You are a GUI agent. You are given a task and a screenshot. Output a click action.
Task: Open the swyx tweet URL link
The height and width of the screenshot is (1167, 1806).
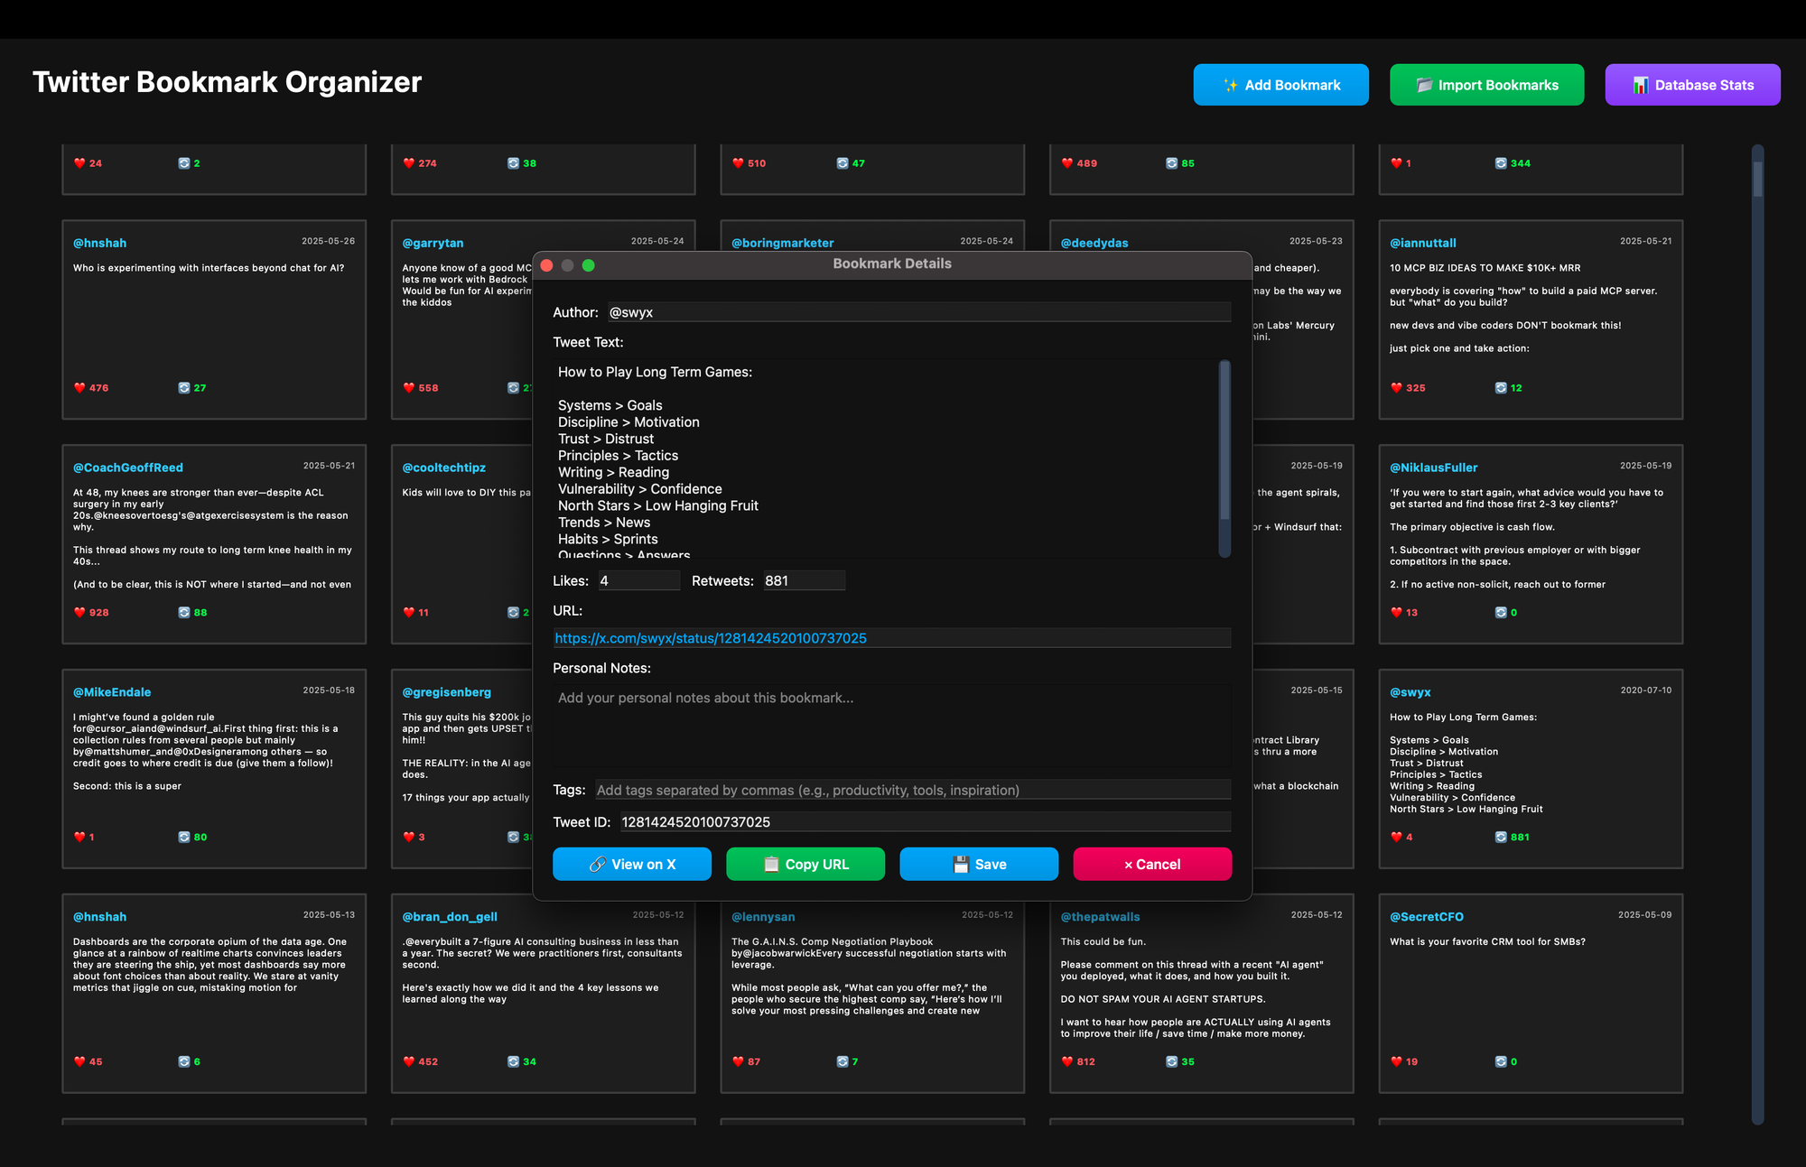[710, 638]
